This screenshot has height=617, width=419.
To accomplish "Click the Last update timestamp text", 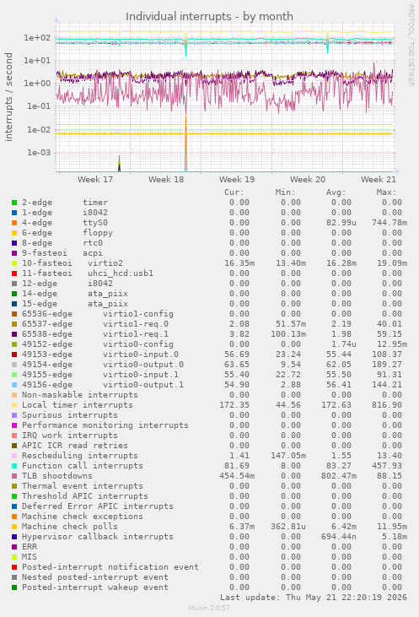I will [x=314, y=598].
